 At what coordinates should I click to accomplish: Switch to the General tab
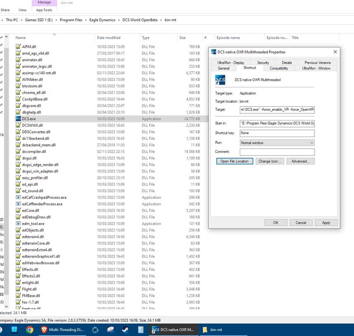[224, 69]
